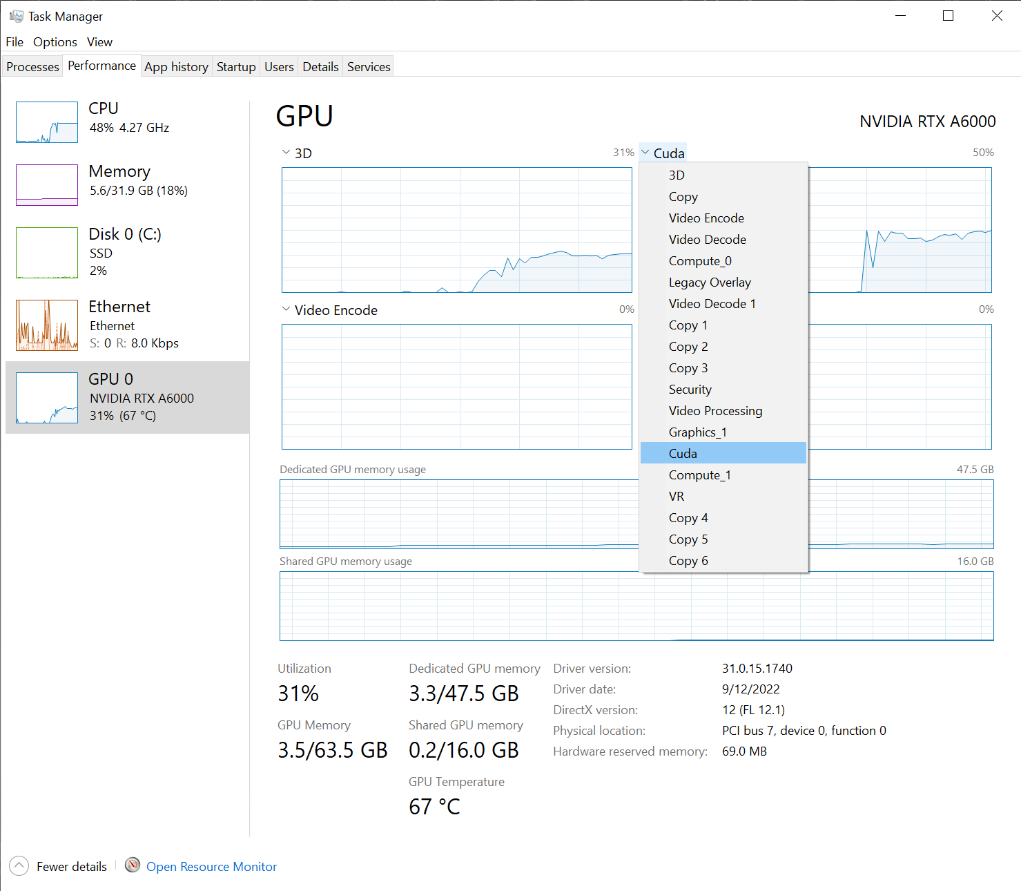This screenshot has height=891, width=1021.
Task: Open the View menu
Action: [x=99, y=41]
